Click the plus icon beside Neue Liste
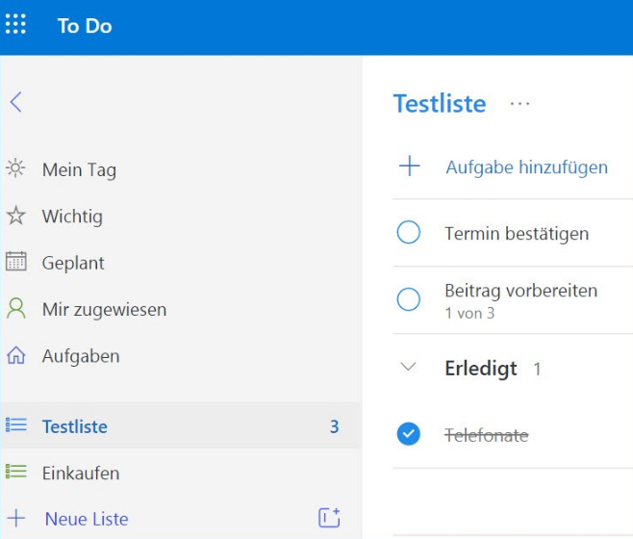Image resolution: width=633 pixels, height=539 pixels. click(16, 518)
